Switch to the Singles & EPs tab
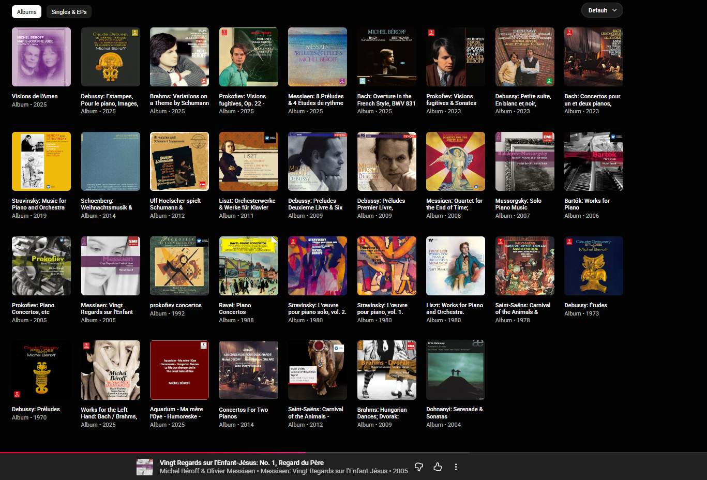Viewport: 707px width, 480px height. [69, 11]
